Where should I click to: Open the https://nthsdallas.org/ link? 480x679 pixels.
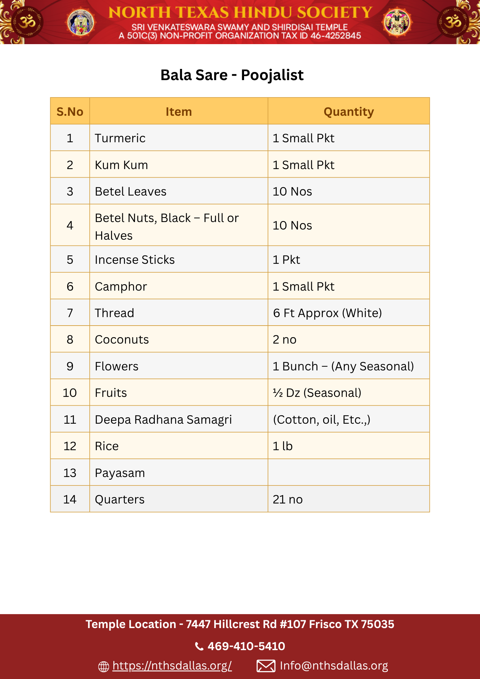[x=172, y=665]
